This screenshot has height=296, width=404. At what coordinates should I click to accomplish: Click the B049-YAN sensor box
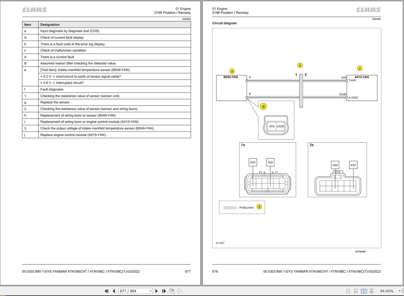231,88
